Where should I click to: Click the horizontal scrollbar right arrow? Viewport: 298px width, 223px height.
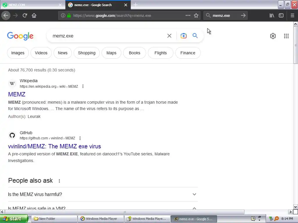pos(290,212)
